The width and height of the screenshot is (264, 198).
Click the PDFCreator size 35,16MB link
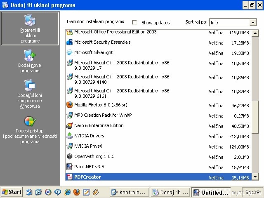tap(240, 178)
